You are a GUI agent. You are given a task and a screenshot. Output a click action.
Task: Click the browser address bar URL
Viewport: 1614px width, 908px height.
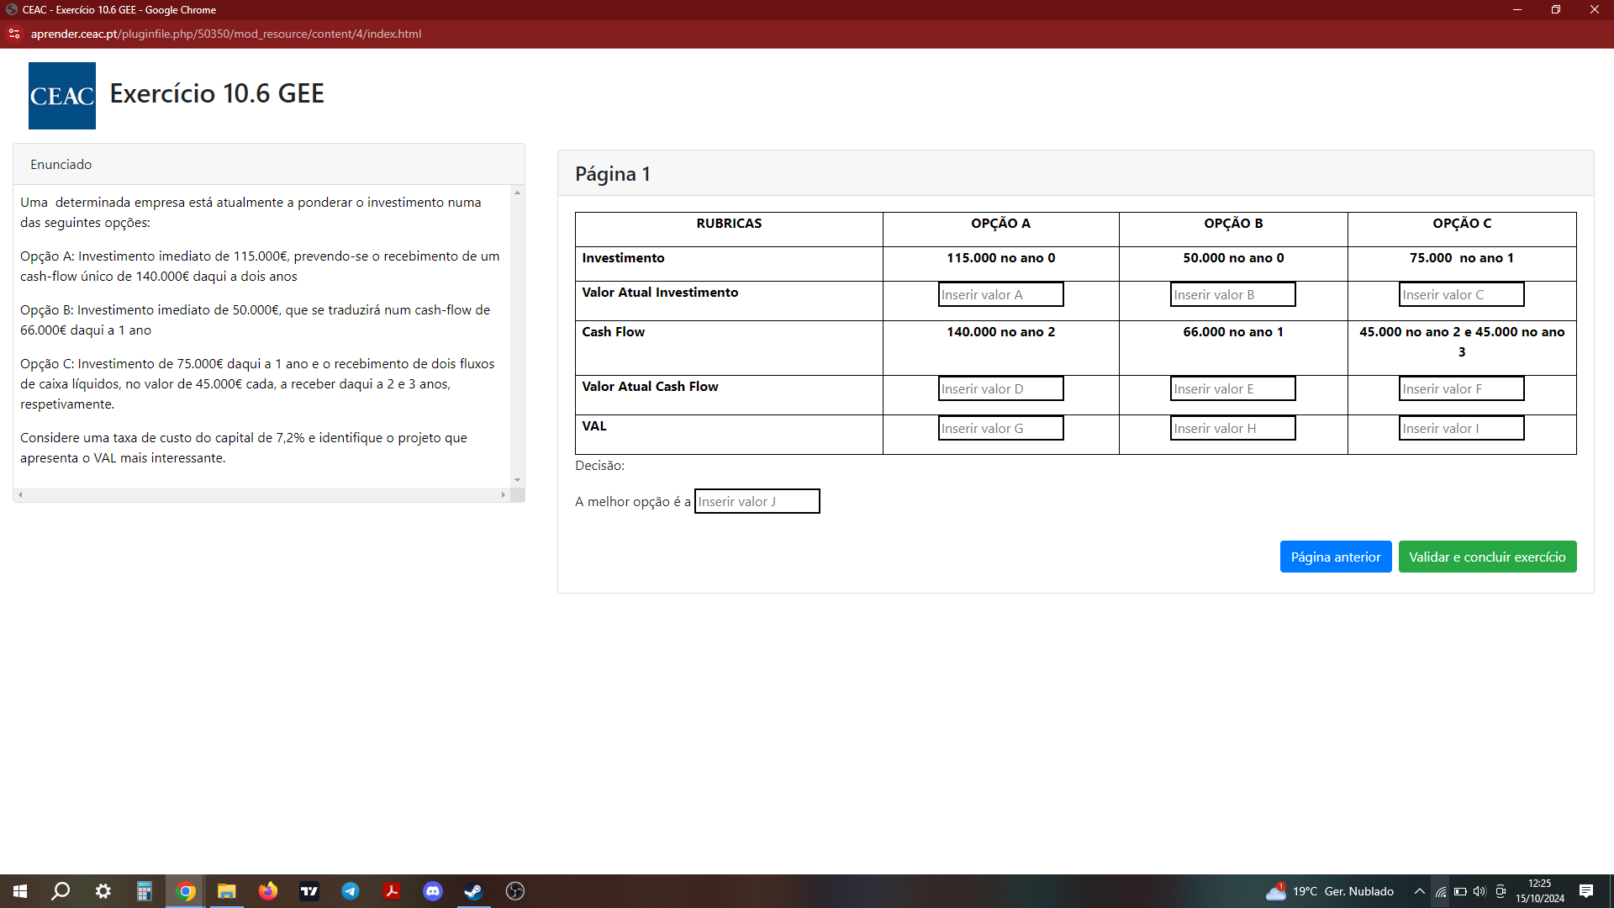click(226, 34)
